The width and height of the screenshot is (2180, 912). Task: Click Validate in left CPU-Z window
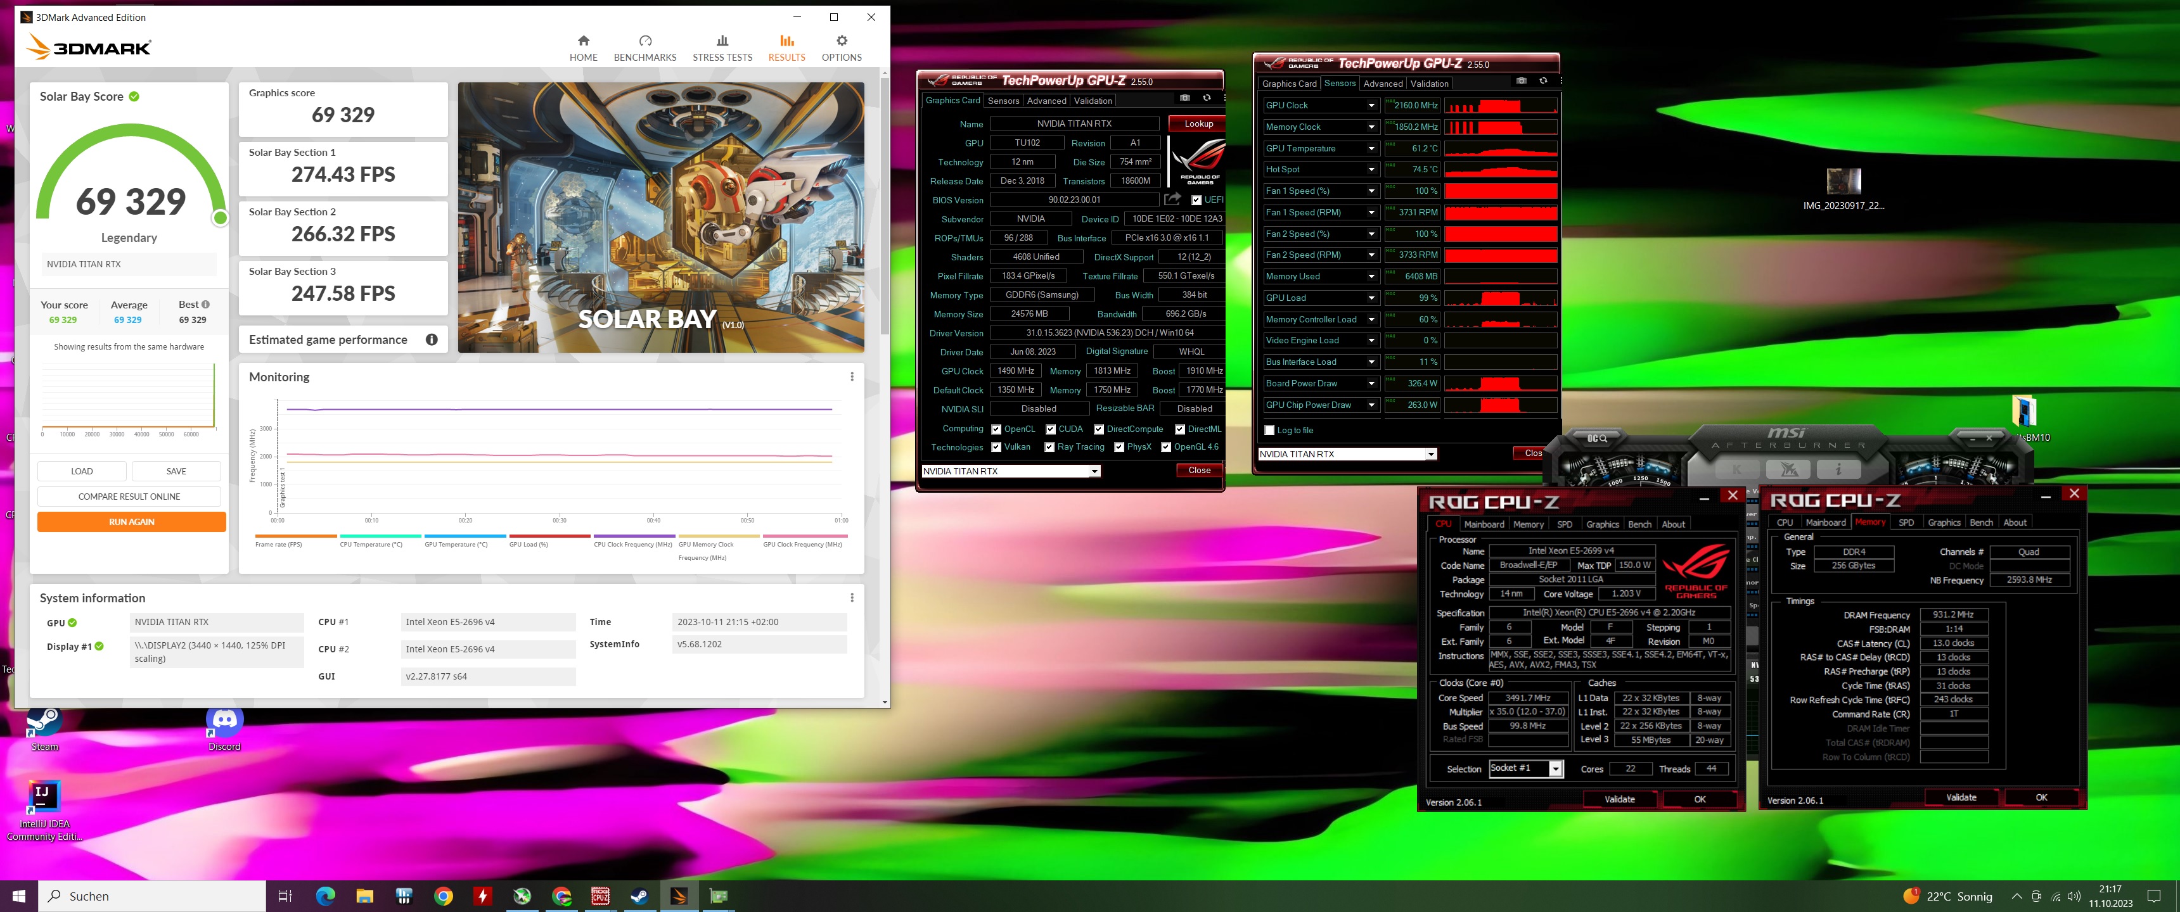coord(1619,799)
